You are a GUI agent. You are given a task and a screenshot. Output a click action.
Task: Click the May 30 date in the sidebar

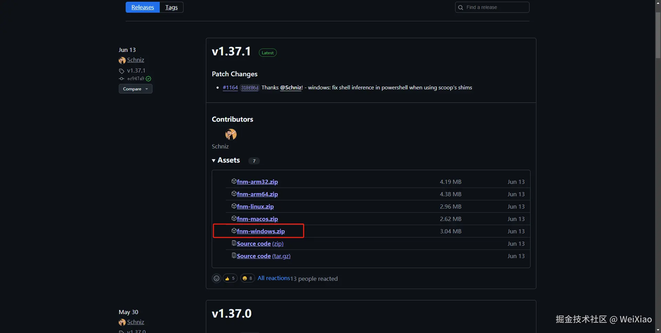click(x=128, y=312)
